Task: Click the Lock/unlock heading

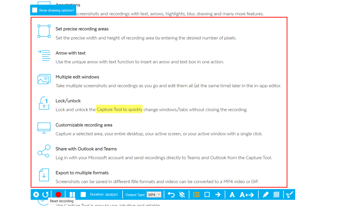Action: pyautogui.click(x=68, y=101)
